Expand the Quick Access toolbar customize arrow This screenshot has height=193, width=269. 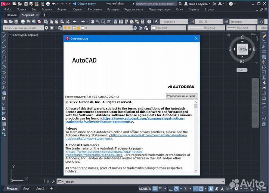point(69,4)
